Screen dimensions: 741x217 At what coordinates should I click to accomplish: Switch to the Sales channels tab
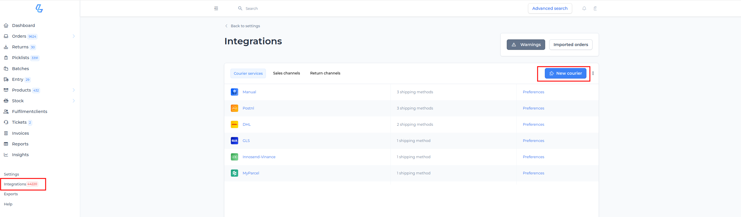pos(287,73)
